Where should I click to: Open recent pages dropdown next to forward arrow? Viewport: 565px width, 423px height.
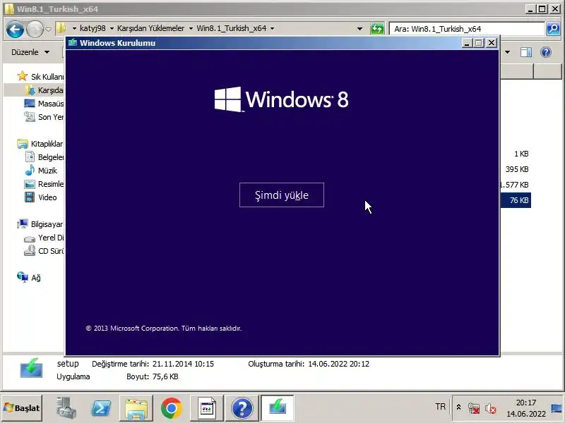48,29
